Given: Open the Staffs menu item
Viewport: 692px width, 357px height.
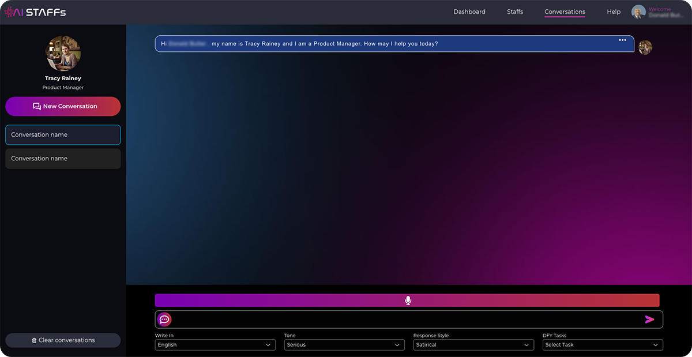Looking at the screenshot, I should 515,12.
